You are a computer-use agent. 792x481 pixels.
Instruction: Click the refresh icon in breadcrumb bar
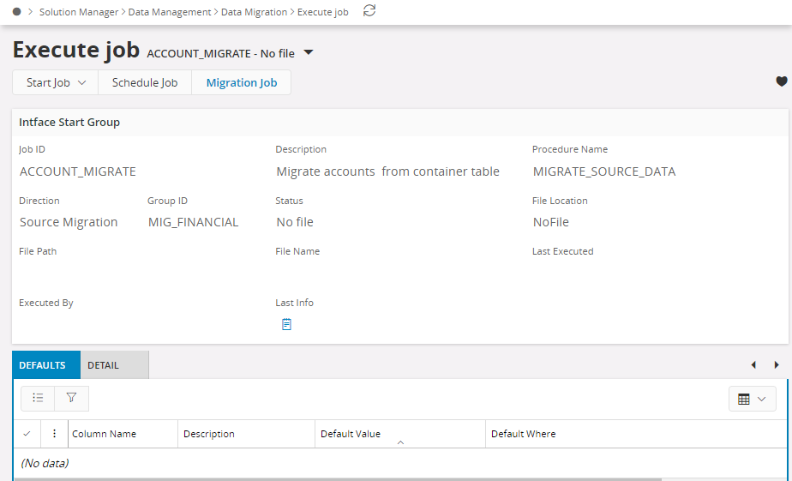(x=369, y=11)
